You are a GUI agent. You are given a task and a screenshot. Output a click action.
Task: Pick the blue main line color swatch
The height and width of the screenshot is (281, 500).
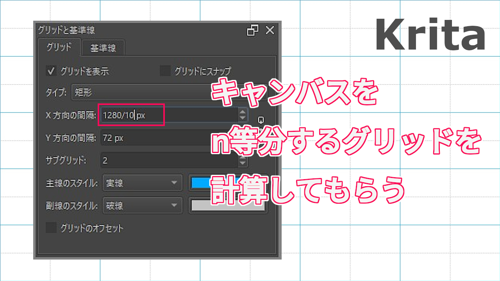pos(228,183)
